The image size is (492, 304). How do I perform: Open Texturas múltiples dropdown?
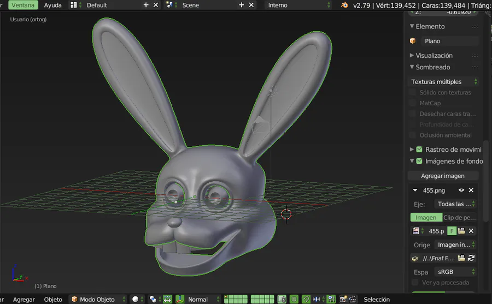[x=443, y=82]
